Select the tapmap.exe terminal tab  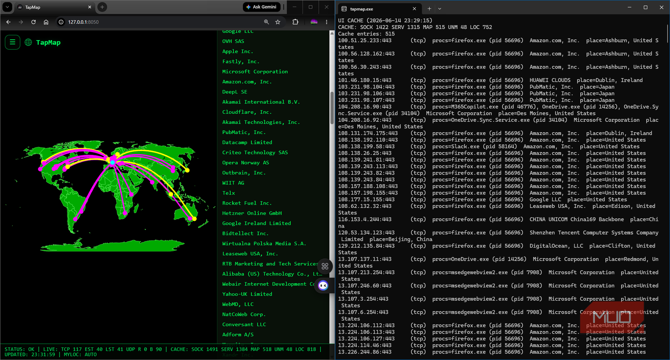click(378, 9)
